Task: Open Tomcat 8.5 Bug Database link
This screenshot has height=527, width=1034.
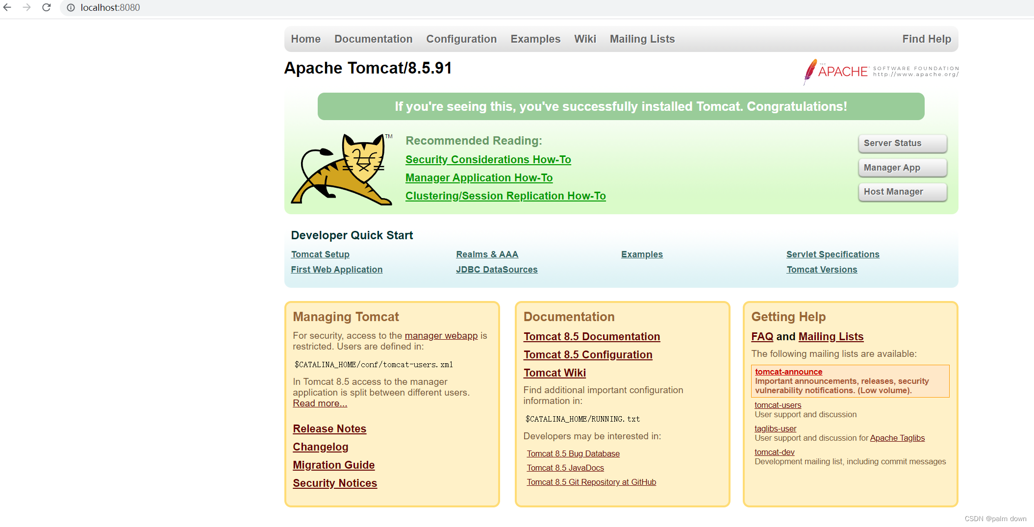Action: [573, 454]
